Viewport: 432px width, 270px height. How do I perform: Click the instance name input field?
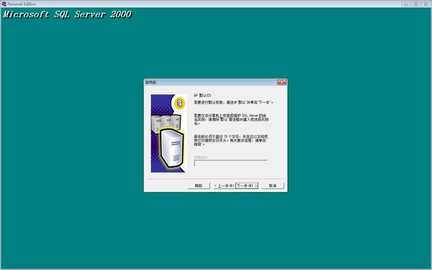[231, 163]
